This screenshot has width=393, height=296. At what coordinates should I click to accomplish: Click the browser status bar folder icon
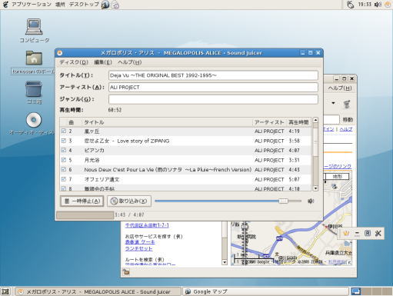[x=126, y=272]
